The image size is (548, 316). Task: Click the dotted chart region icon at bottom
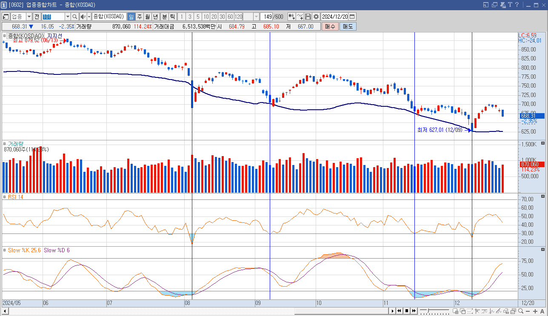pos(470,311)
